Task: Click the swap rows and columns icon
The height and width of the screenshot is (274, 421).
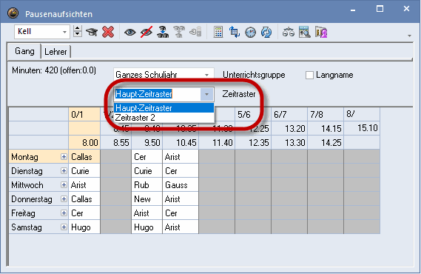Action: coord(235,33)
